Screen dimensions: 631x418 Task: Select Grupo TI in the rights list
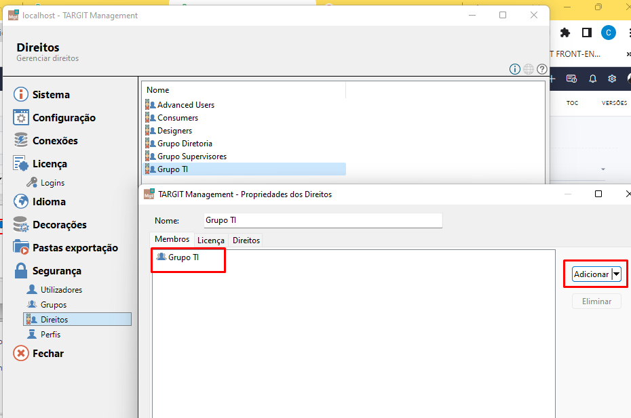[x=245, y=169]
